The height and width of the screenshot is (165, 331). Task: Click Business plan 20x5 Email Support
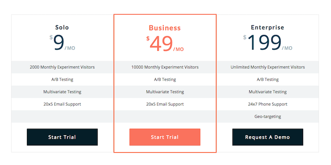point(165,104)
